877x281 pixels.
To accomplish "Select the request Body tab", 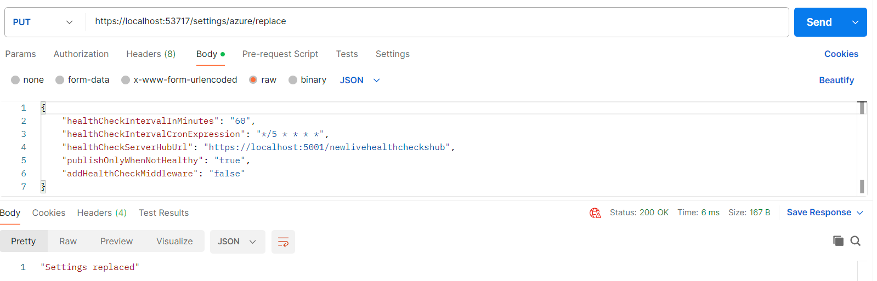I will (x=211, y=54).
